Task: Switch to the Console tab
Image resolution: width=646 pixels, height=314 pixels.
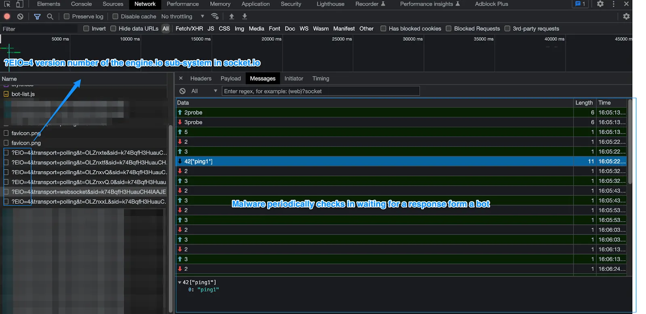Action: point(81,4)
